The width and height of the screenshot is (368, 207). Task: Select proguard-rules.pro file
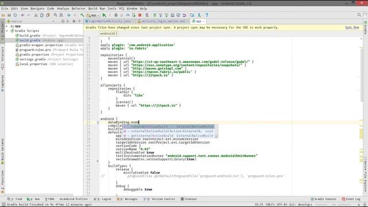[49, 50]
